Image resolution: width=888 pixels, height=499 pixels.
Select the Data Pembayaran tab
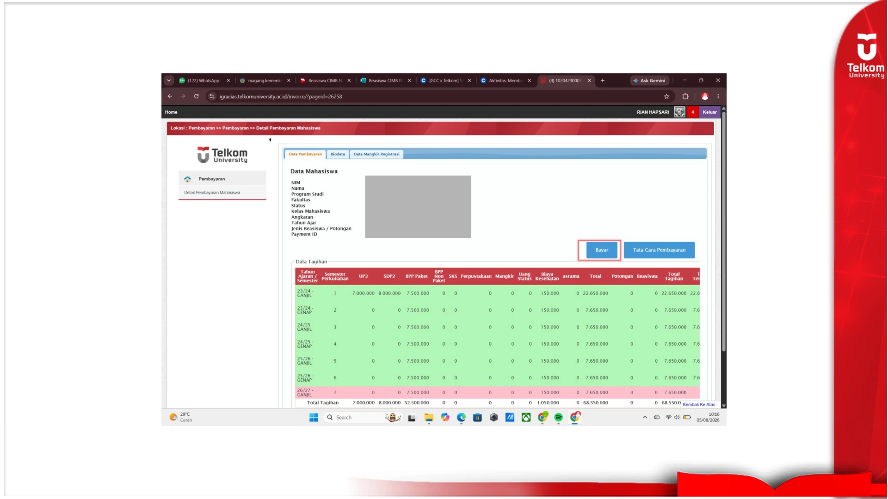pos(305,154)
